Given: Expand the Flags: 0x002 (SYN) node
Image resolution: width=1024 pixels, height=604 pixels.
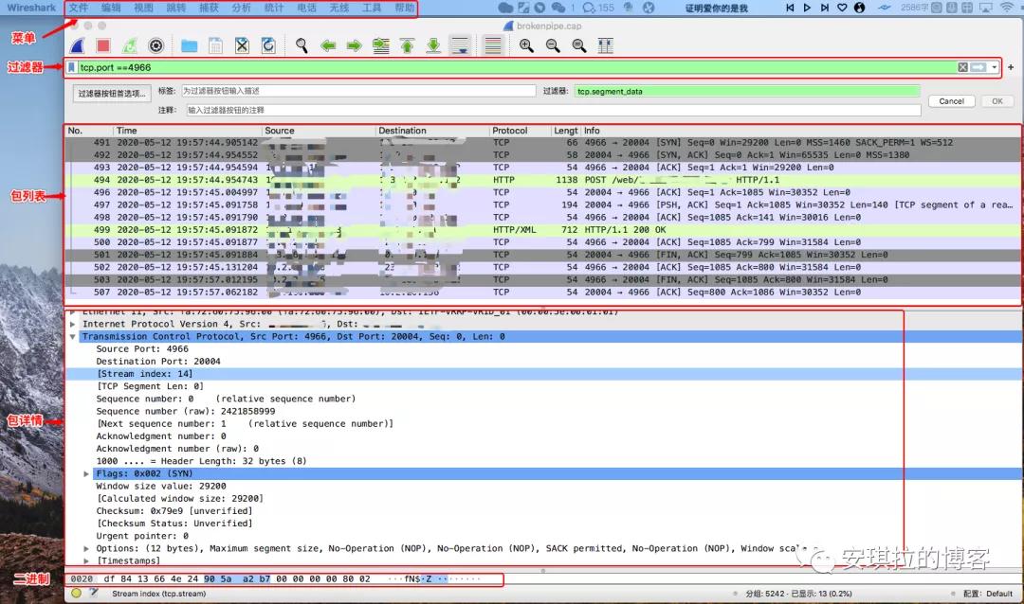Looking at the screenshot, I should point(87,473).
